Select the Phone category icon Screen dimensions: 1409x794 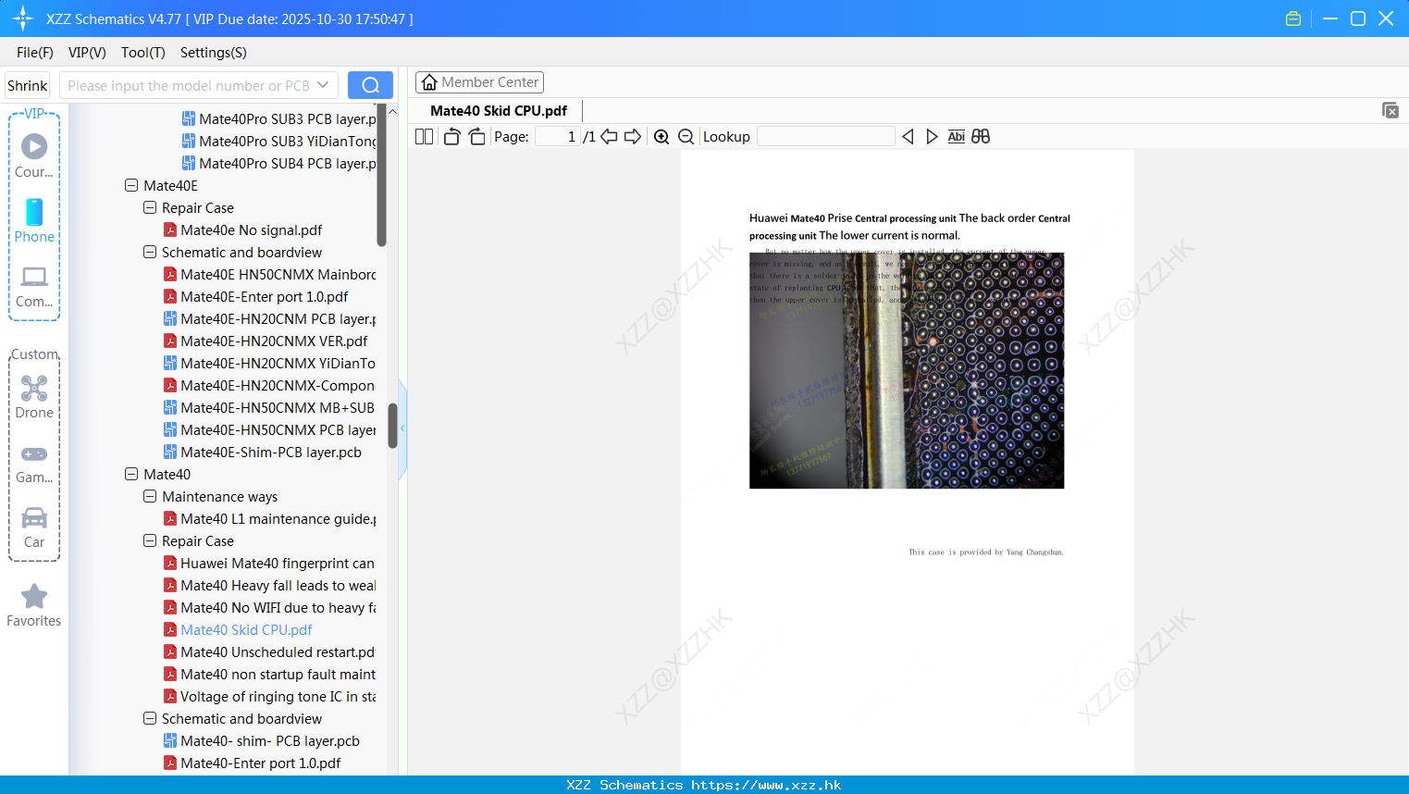click(34, 220)
